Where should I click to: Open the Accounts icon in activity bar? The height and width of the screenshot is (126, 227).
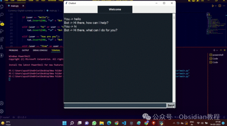click(x=2, y=103)
